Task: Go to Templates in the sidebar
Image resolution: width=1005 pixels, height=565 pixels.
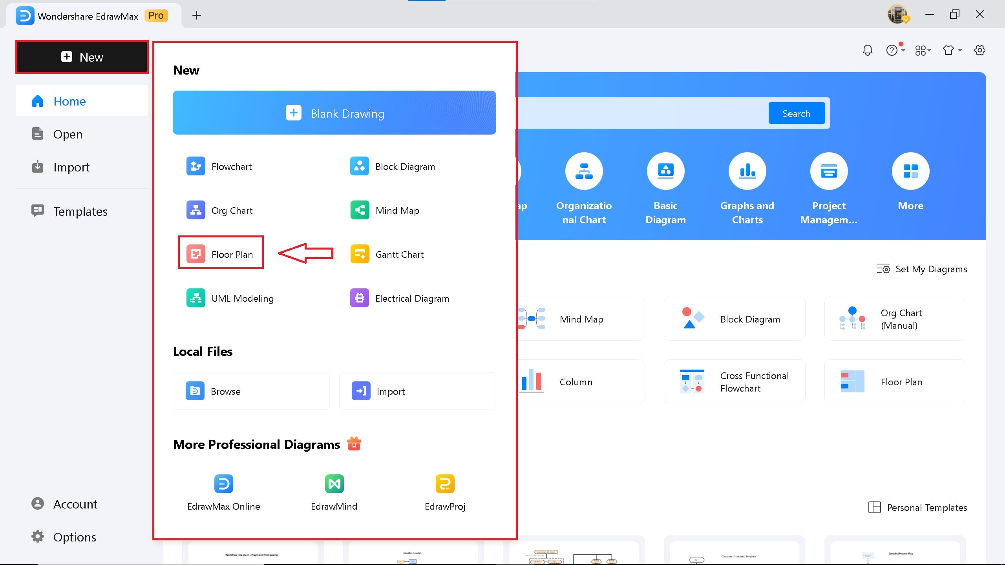Action: point(82,211)
